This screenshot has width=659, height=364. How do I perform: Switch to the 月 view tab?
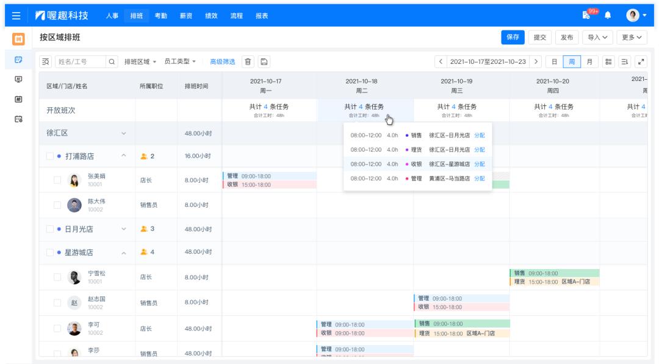[589, 62]
